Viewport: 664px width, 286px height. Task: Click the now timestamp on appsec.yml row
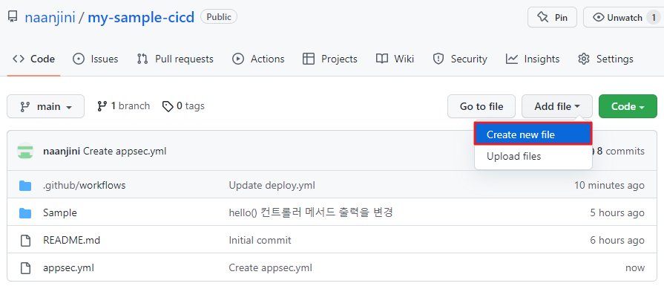[x=635, y=267]
